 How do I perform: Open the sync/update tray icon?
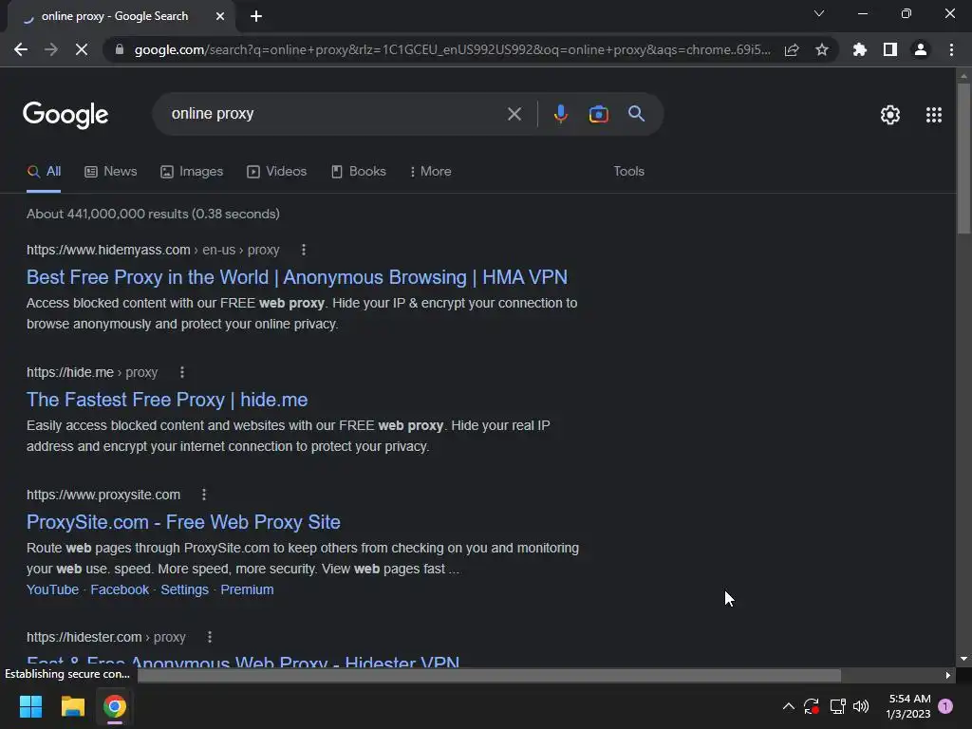pos(812,706)
